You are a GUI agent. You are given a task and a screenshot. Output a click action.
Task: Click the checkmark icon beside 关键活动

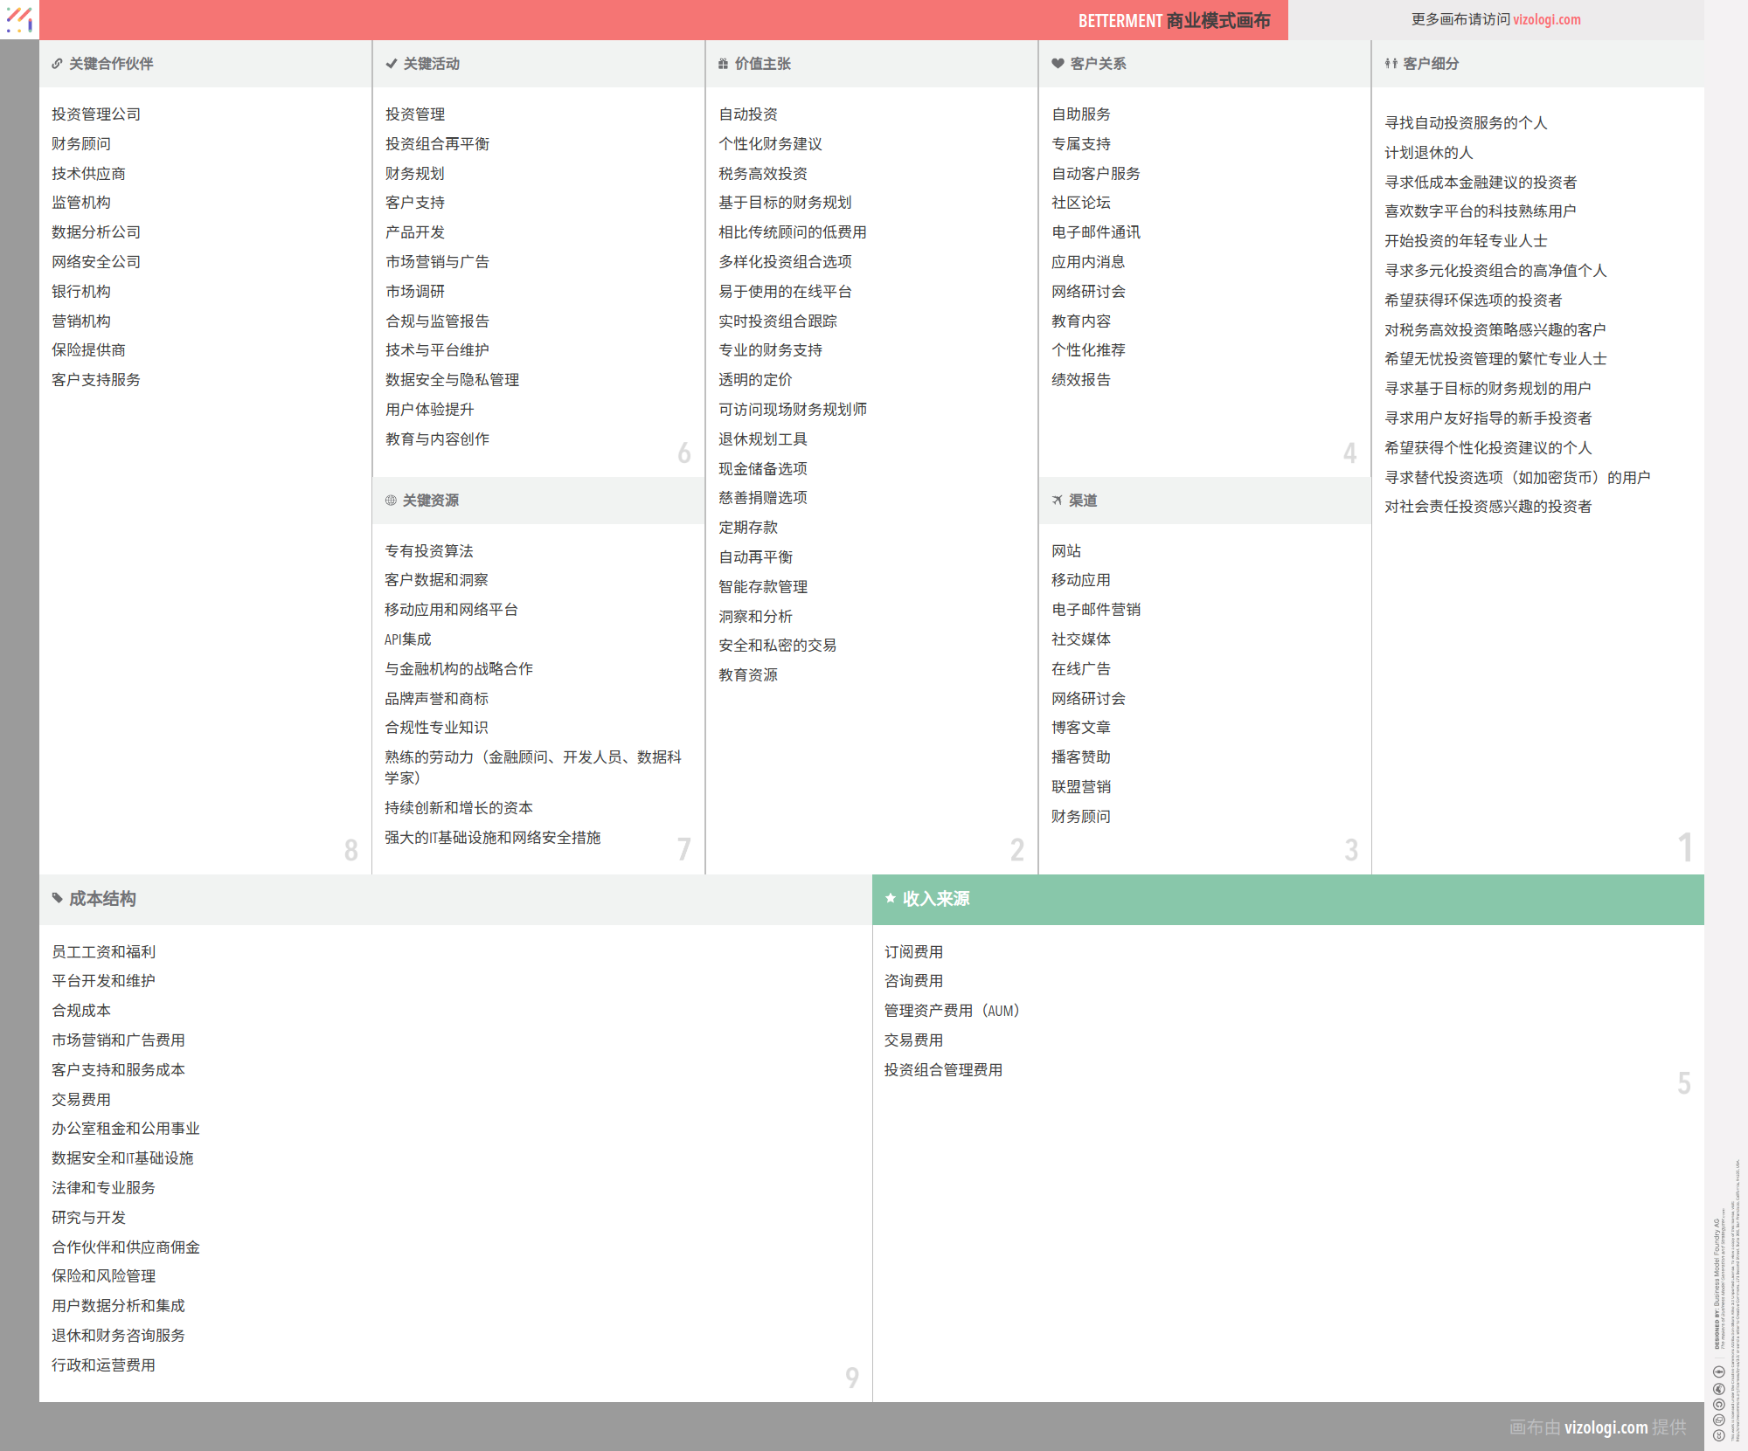[x=391, y=64]
